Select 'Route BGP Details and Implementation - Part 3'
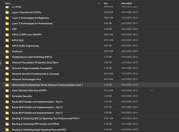 (37, 113)
